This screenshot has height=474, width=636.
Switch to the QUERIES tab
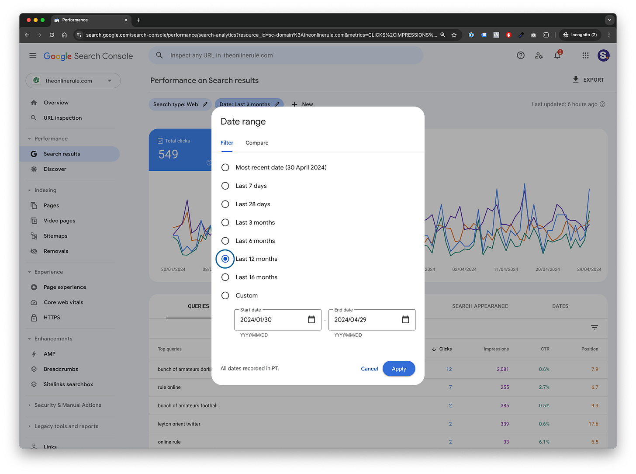[x=198, y=306]
